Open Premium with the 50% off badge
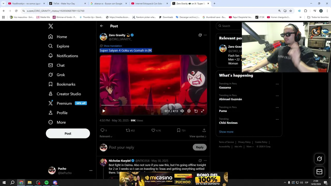331x186 pixels. click(67, 103)
